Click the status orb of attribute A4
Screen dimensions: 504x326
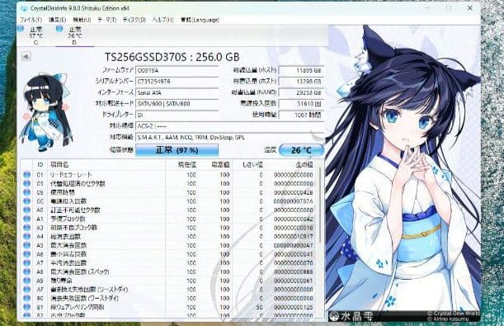27,237
